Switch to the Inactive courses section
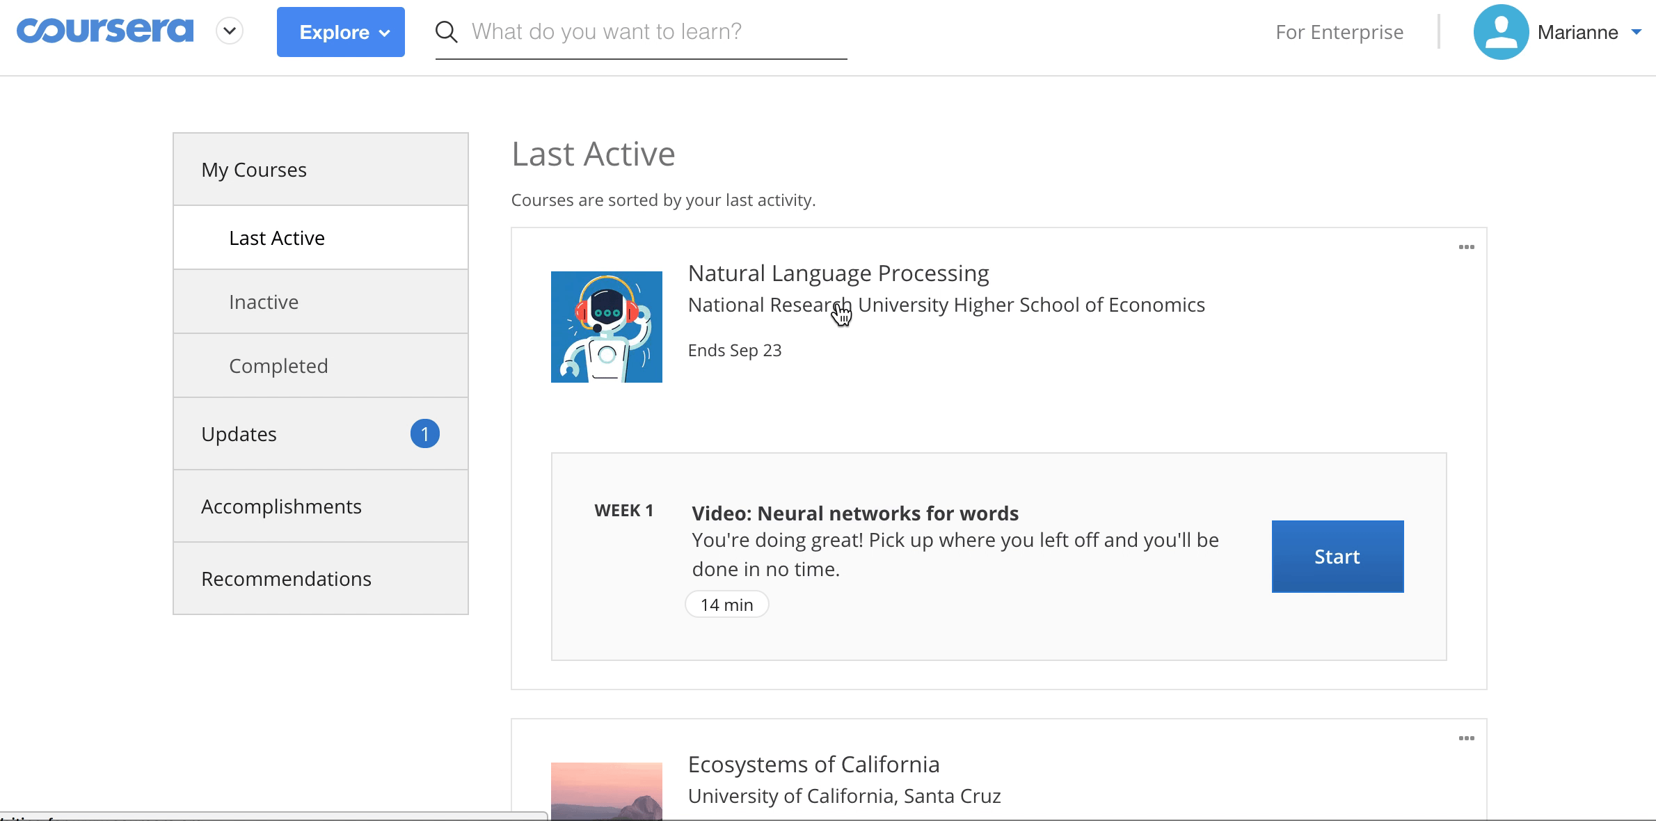 [x=264, y=302]
